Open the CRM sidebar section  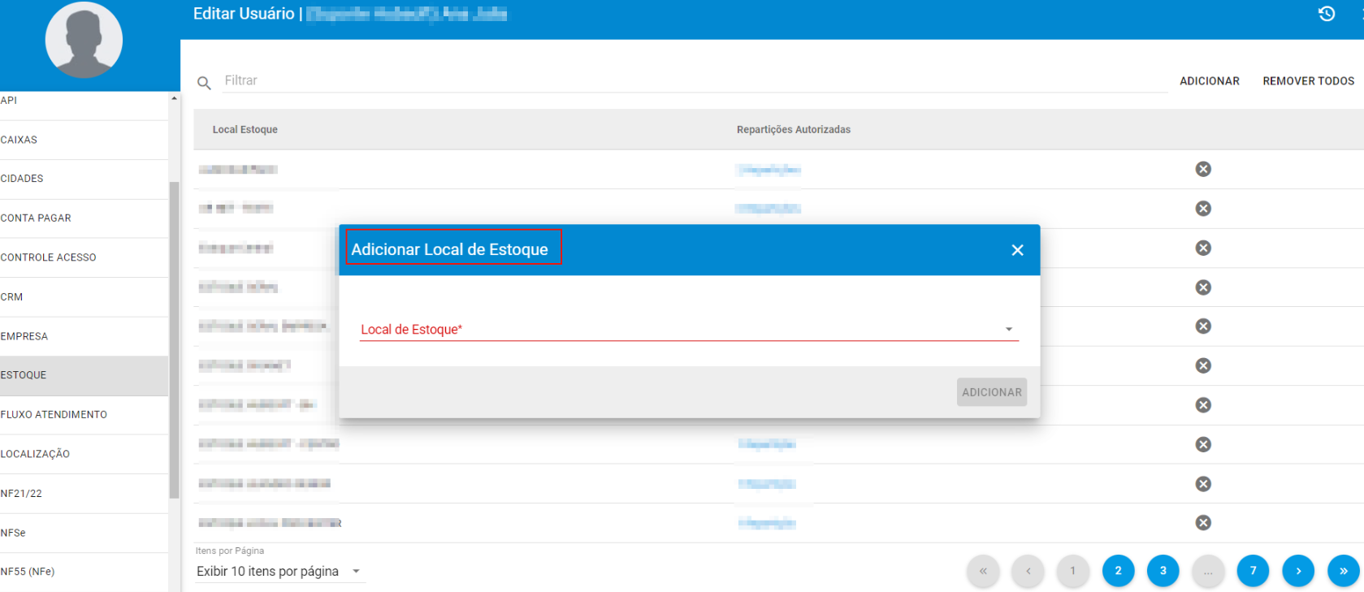pos(84,297)
